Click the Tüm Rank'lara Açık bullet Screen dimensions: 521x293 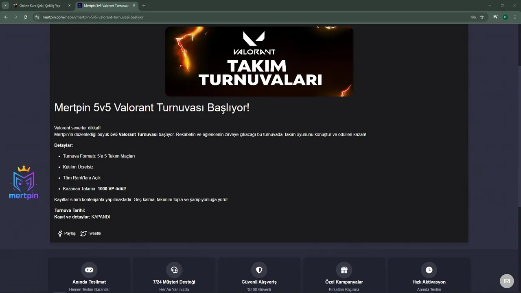click(x=82, y=178)
